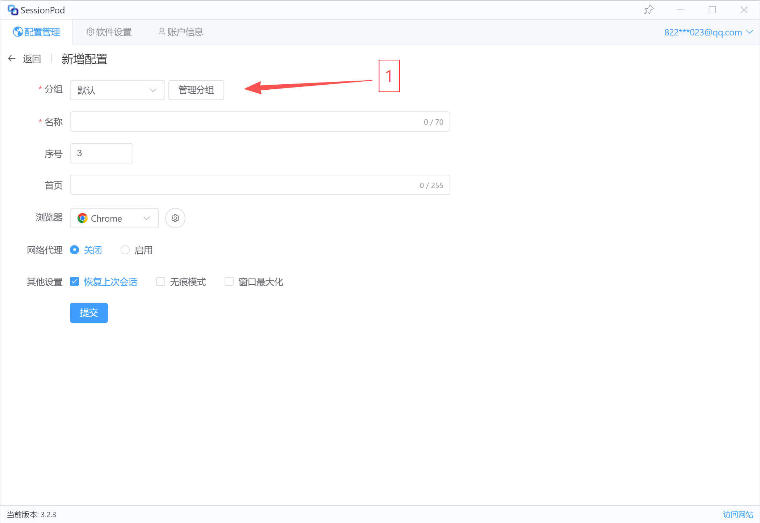Screen dimensions: 760x523
Task: Minimize the SessionPod window
Action: click(680, 10)
